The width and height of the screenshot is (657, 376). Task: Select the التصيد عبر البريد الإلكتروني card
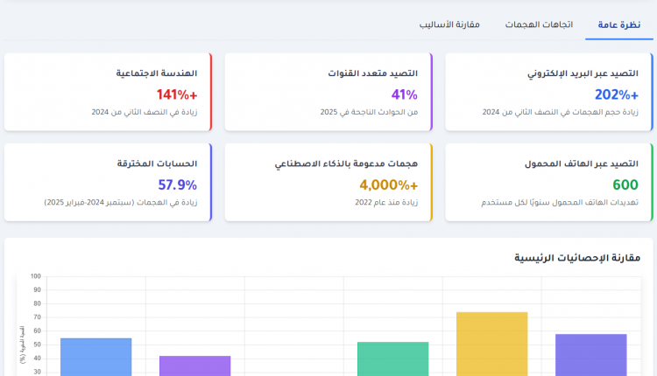coord(549,92)
